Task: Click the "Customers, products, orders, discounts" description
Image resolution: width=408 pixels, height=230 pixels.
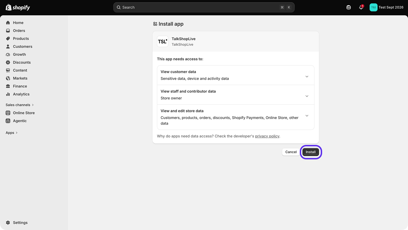Action: point(229,121)
